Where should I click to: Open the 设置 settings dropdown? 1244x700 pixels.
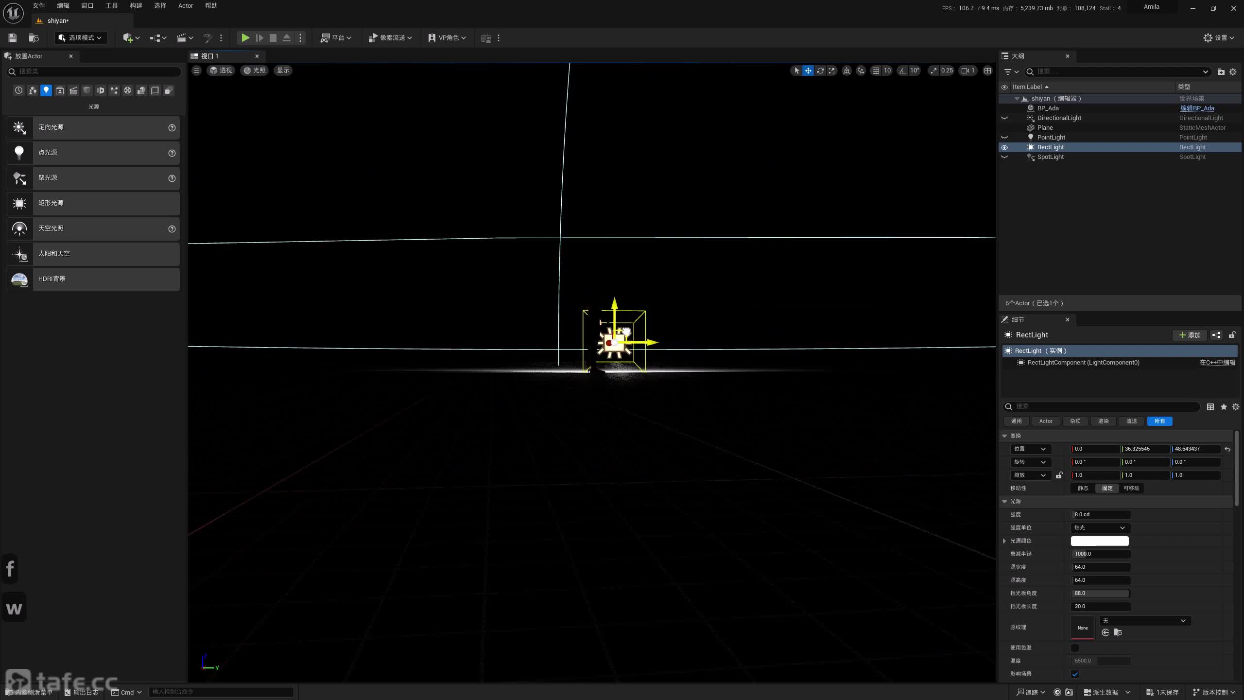pos(1219,38)
